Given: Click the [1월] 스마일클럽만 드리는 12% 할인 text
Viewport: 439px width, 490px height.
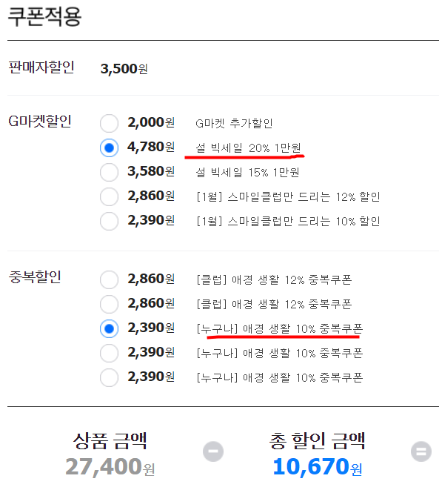Looking at the screenshot, I should point(288,197).
